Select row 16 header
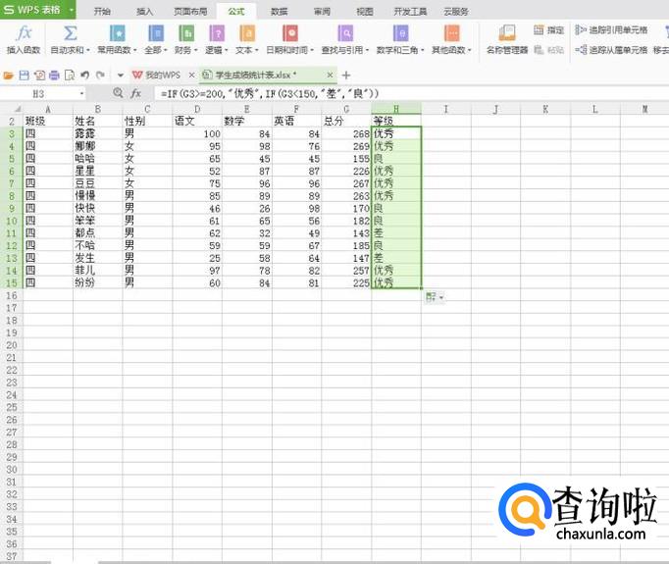This screenshot has height=564, width=669. pyautogui.click(x=12, y=295)
